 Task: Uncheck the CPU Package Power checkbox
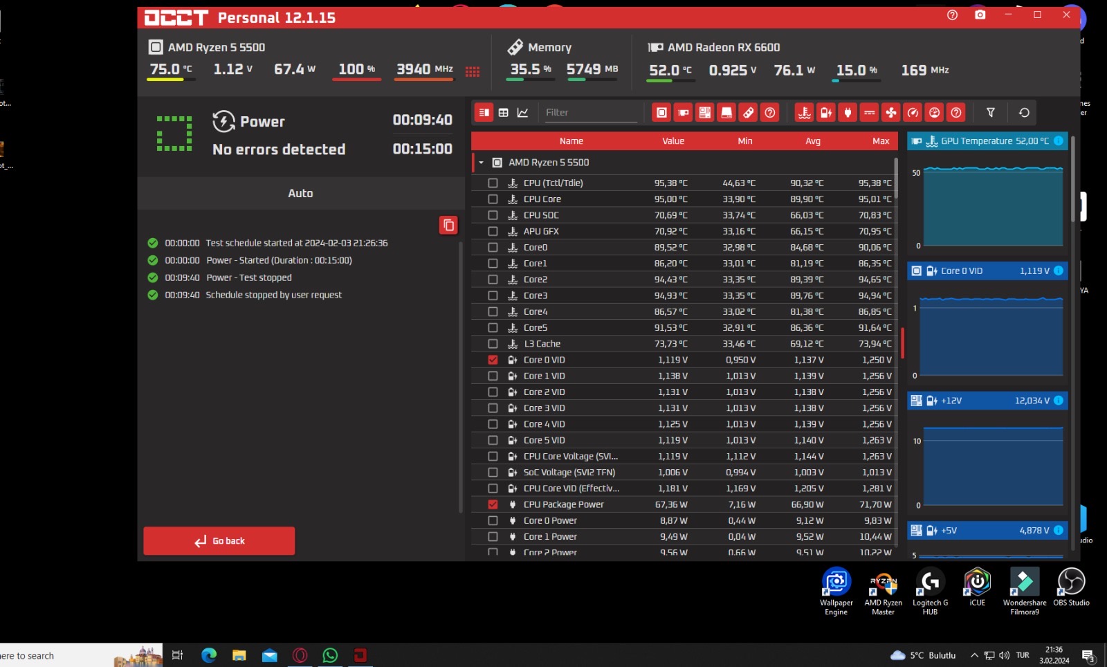tap(493, 504)
